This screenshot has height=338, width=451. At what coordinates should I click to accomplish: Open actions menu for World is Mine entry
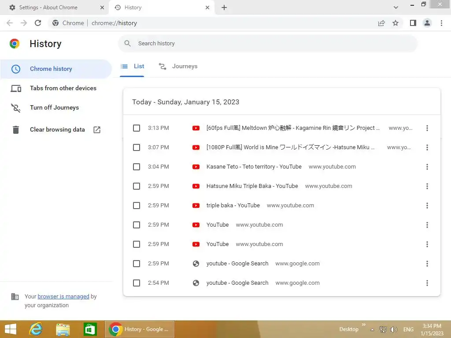click(x=427, y=147)
